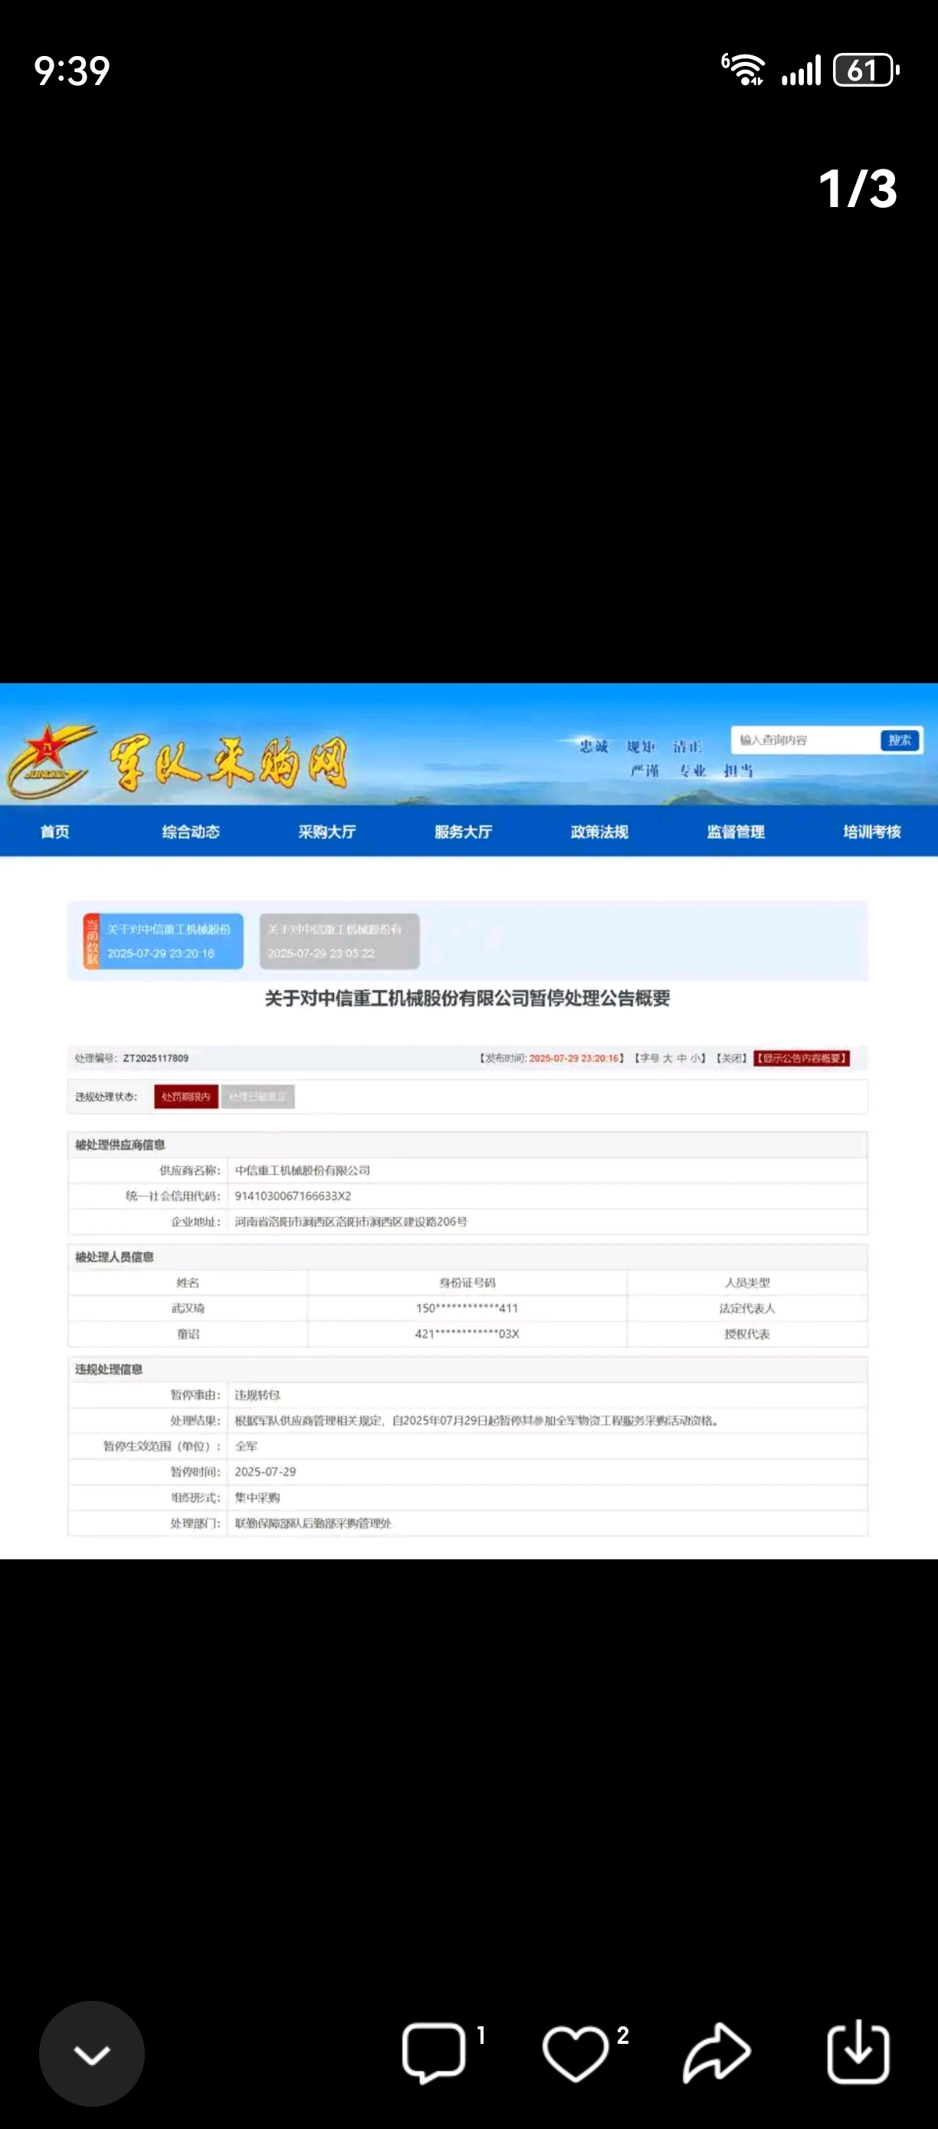Open the 监督管理 nav tab
Image resolution: width=938 pixels, height=2129 pixels.
coord(736,831)
